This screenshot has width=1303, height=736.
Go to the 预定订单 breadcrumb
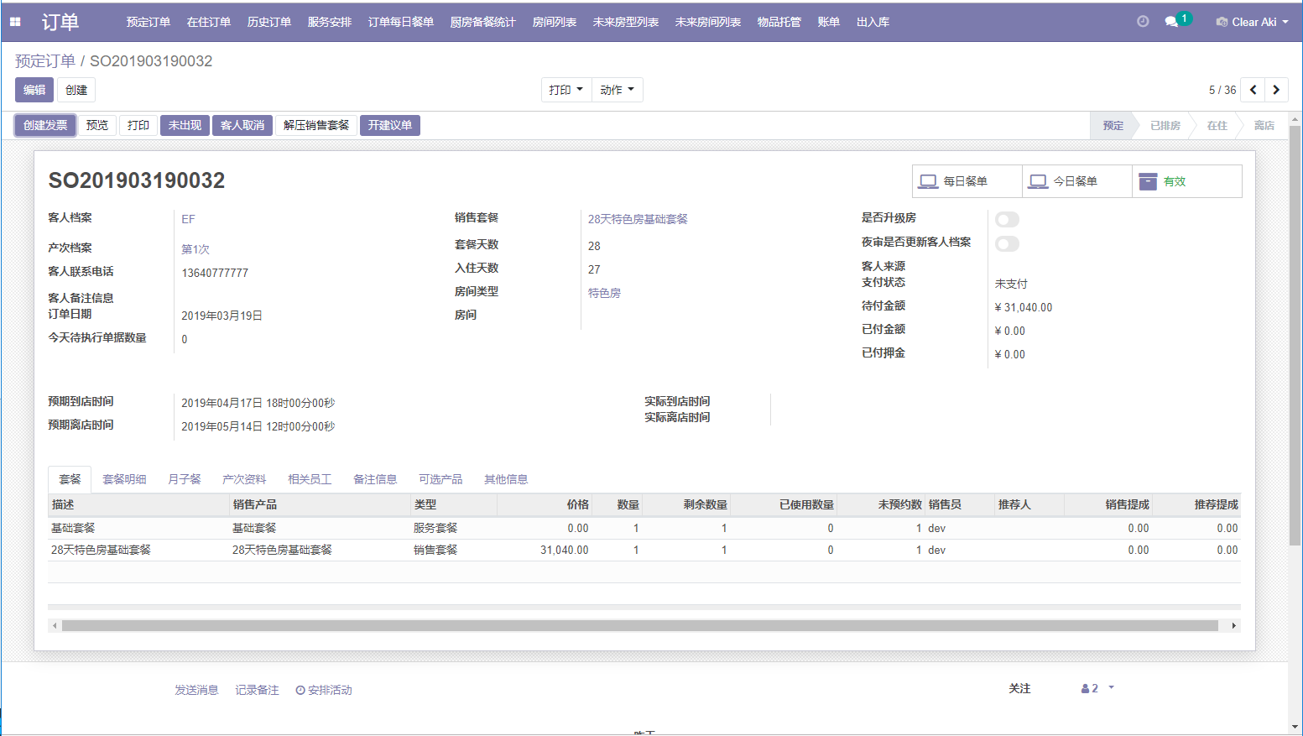point(45,61)
